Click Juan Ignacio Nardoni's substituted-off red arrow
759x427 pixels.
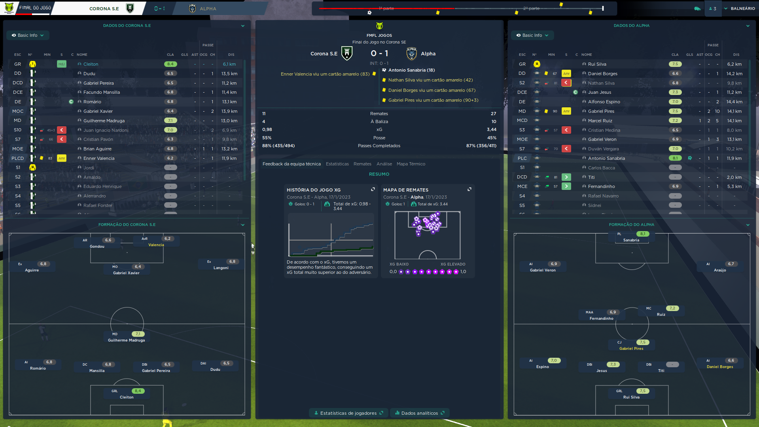(61, 130)
